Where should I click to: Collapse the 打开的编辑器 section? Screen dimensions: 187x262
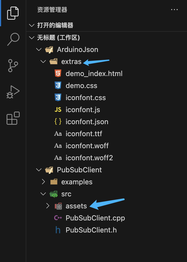(x=32, y=25)
